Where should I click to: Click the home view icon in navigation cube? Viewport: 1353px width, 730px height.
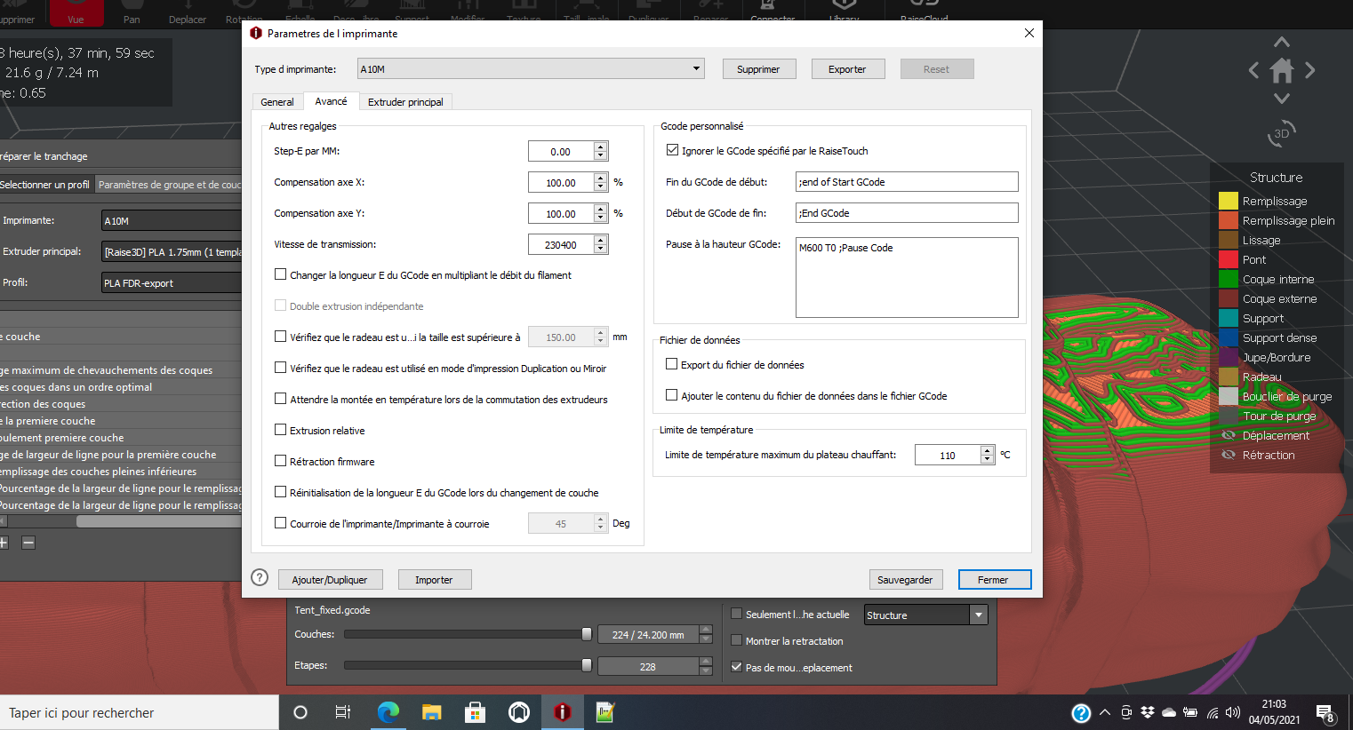click(1281, 70)
